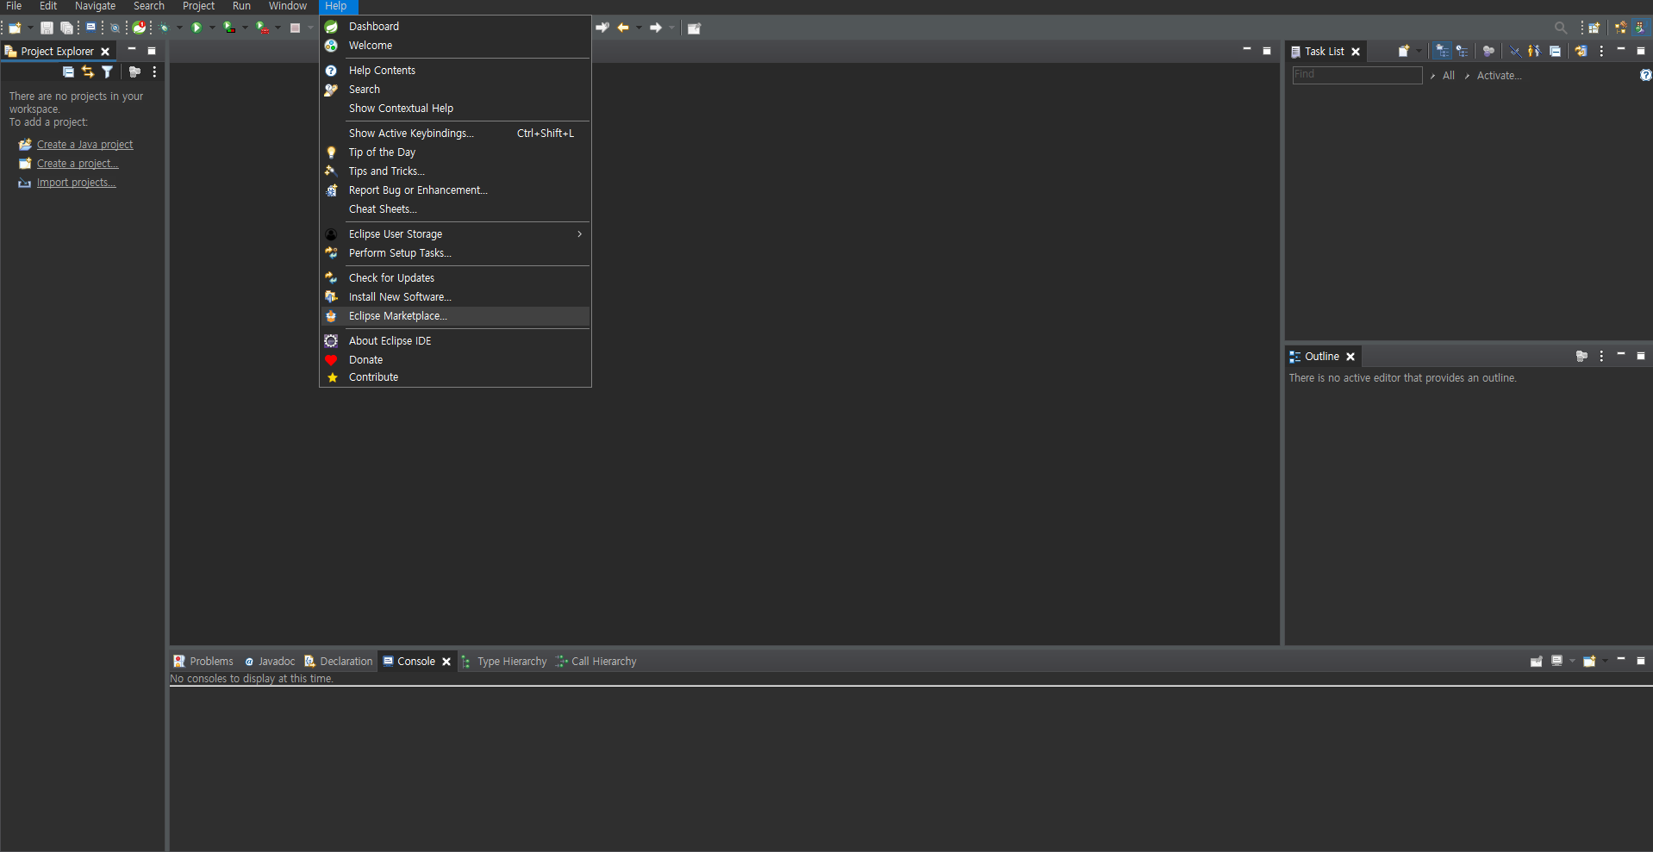Viewport: 1653px width, 852px height.
Task: Click the Create a project link
Action: tap(78, 164)
